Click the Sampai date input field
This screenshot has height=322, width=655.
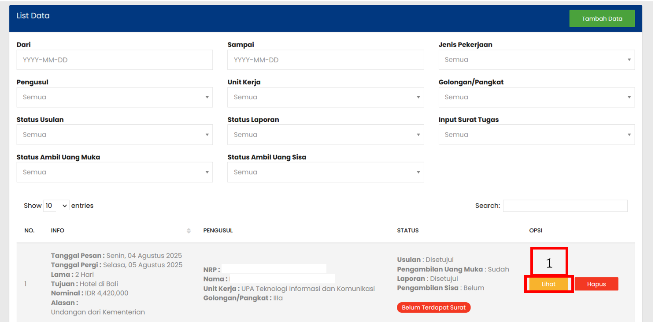tap(326, 60)
